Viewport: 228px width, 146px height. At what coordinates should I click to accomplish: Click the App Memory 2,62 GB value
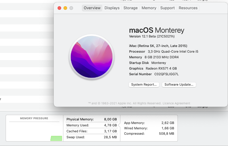pyautogui.click(x=168, y=123)
